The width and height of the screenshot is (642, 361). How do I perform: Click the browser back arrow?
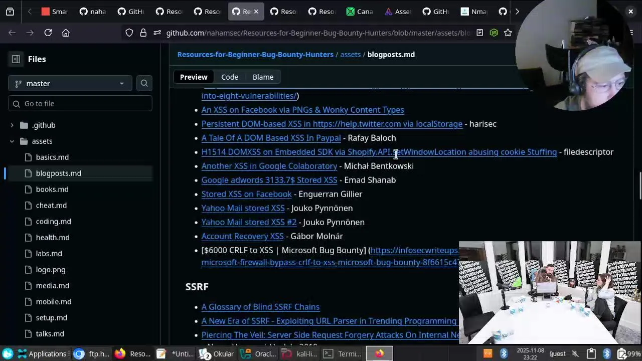pyautogui.click(x=12, y=33)
